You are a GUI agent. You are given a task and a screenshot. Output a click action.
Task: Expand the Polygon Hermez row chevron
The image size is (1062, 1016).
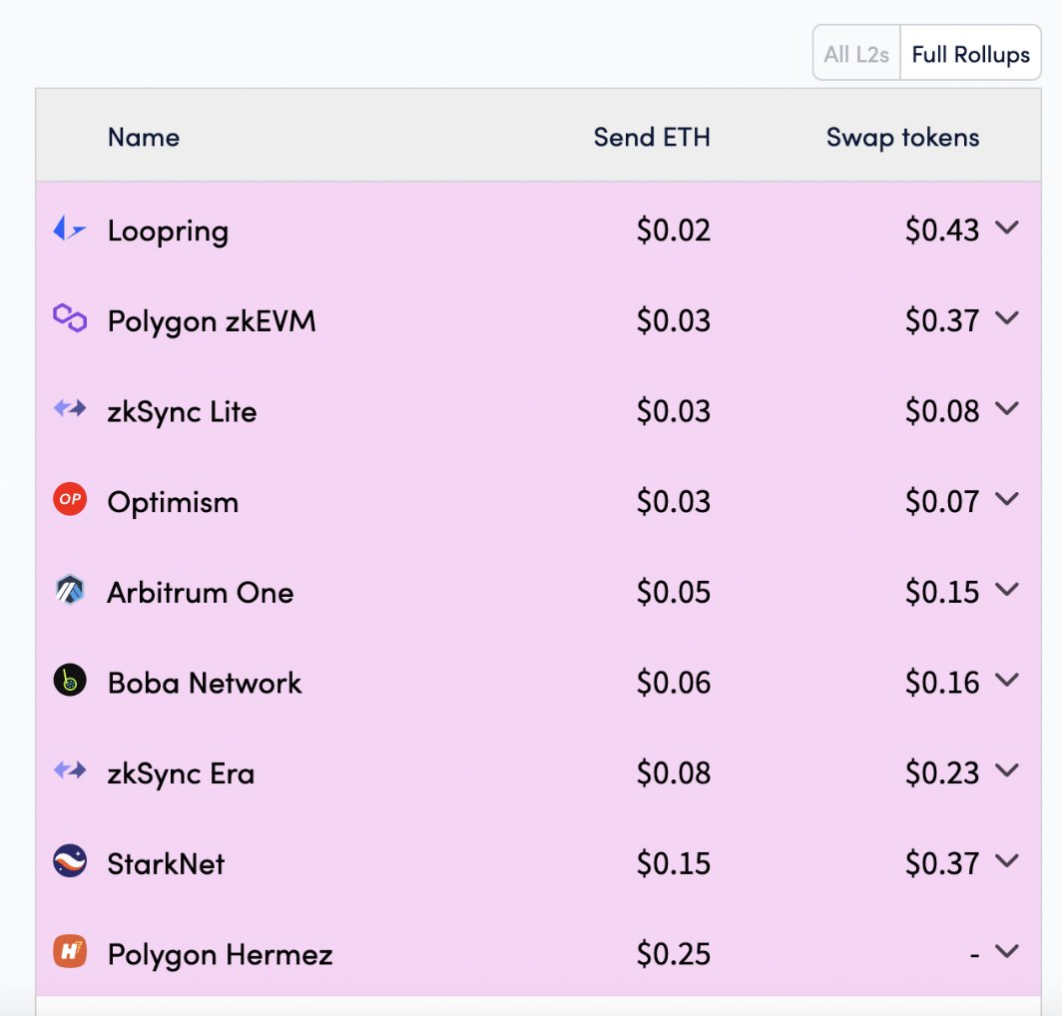(1007, 952)
